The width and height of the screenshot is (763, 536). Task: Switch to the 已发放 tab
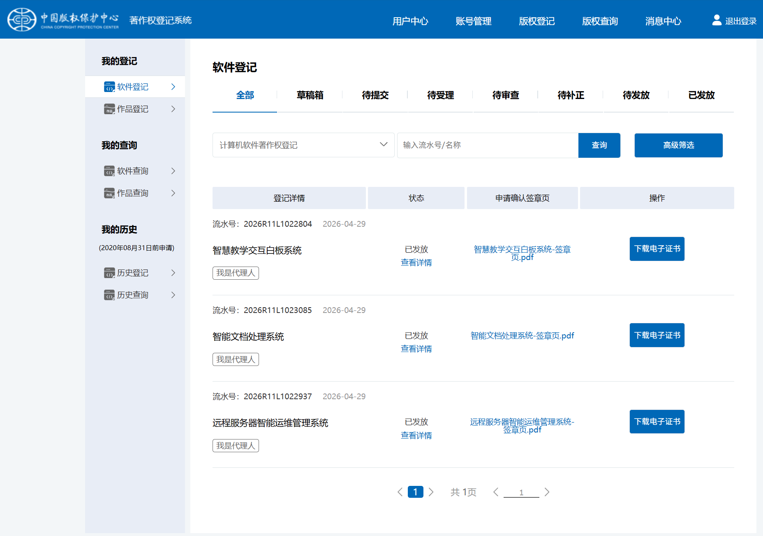[701, 95]
